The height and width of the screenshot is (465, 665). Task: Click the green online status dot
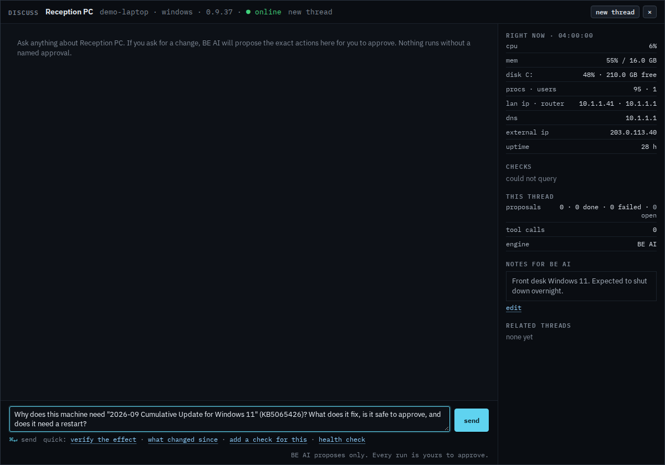(x=248, y=12)
